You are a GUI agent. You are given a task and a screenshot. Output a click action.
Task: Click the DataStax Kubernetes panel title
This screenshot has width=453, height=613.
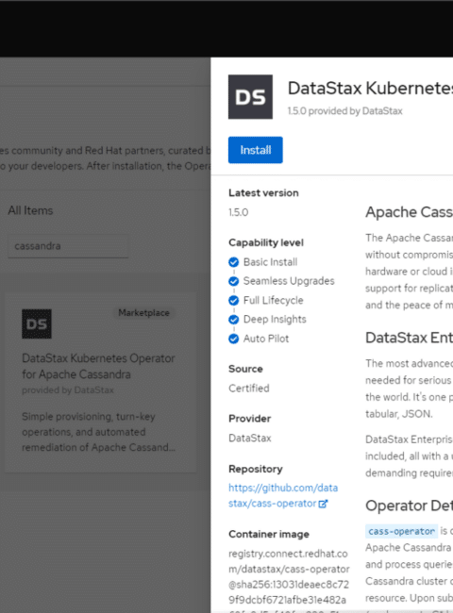click(370, 89)
